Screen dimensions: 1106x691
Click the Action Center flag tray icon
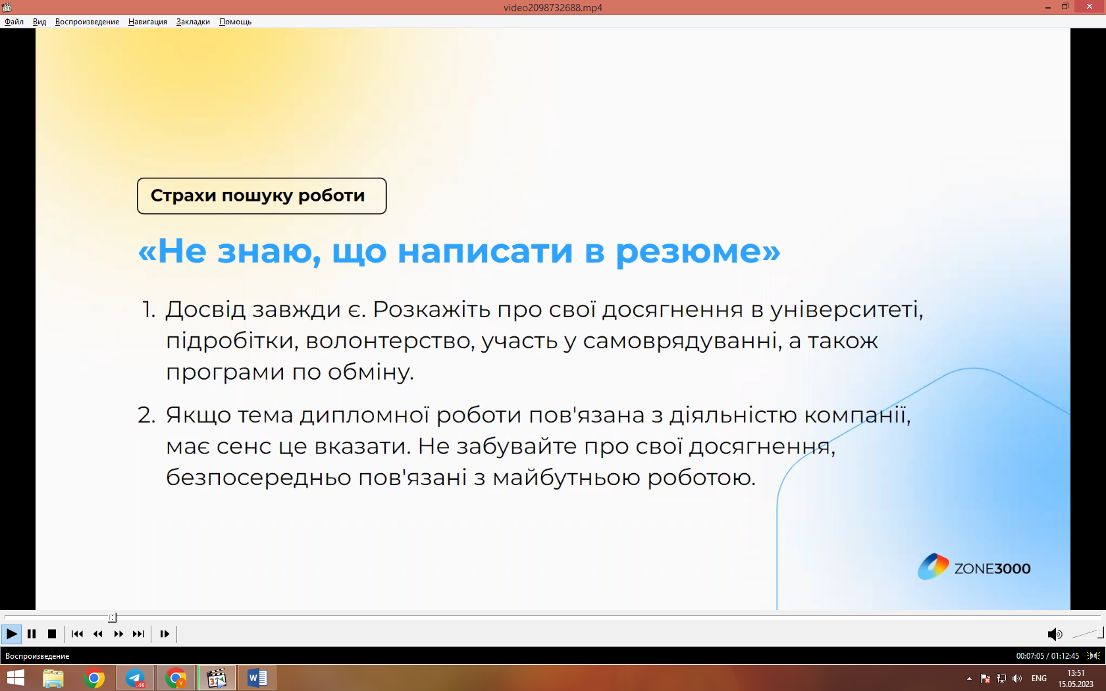(986, 678)
